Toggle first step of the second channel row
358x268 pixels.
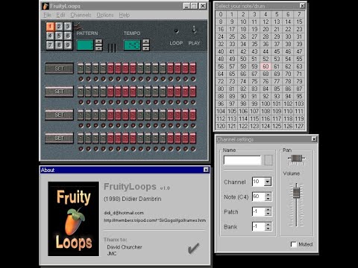(x=81, y=92)
